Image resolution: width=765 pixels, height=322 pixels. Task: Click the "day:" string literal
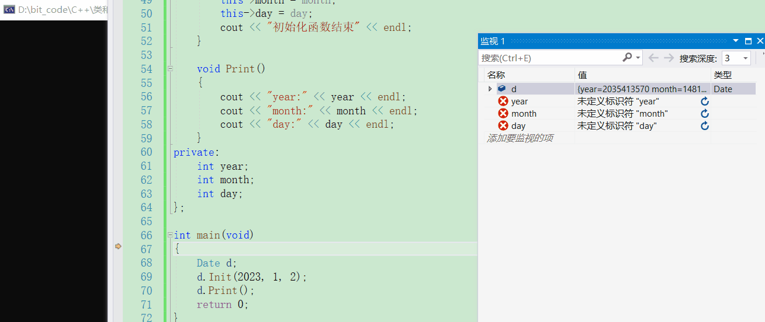[284, 124]
